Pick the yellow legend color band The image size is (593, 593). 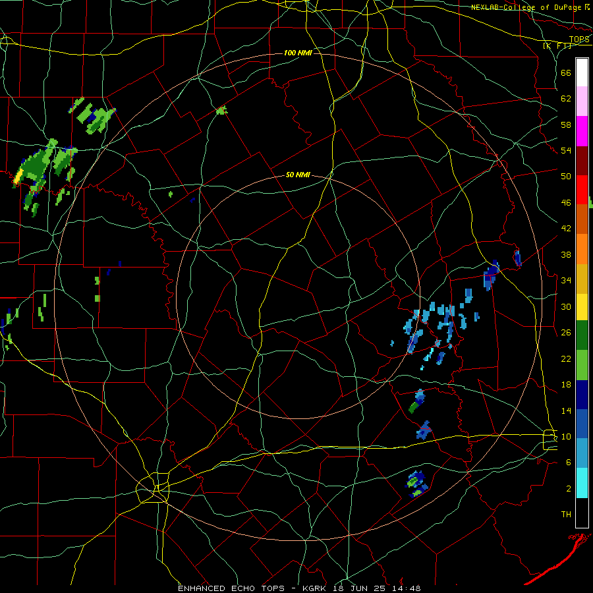[x=582, y=307]
